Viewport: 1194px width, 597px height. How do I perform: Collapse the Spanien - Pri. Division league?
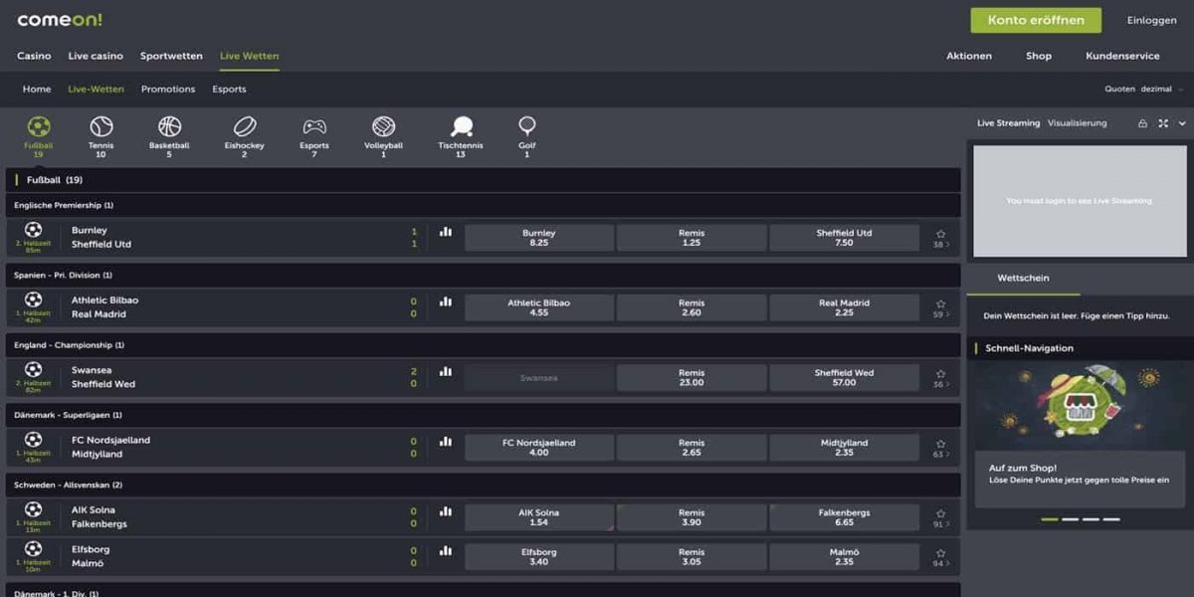(x=484, y=275)
